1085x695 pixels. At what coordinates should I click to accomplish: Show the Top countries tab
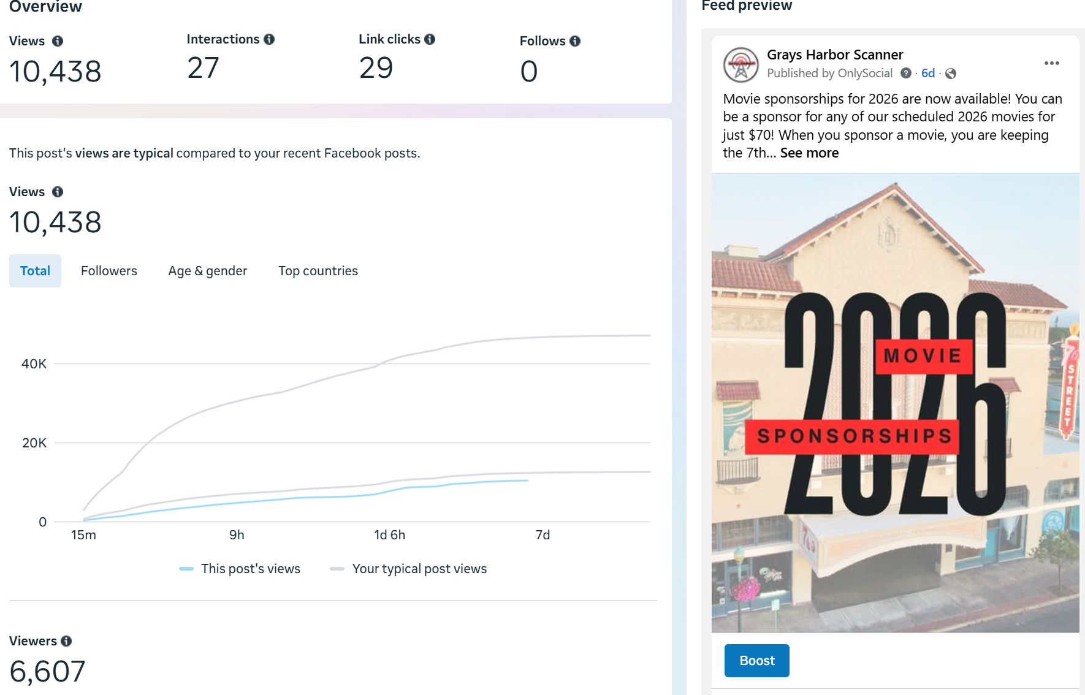click(x=318, y=271)
